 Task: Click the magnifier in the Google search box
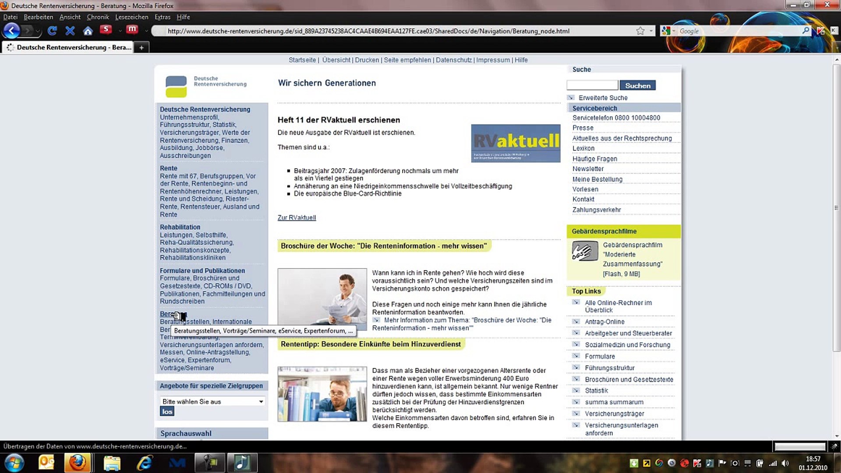pyautogui.click(x=806, y=31)
